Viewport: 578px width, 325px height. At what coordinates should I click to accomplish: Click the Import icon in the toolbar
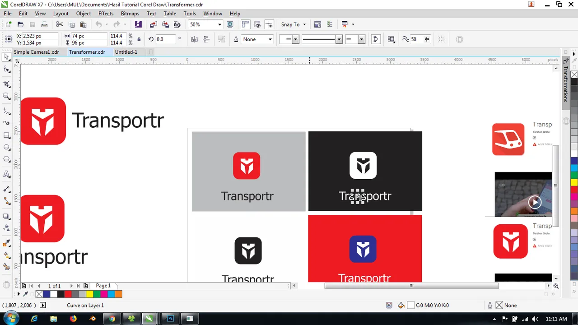tap(154, 24)
